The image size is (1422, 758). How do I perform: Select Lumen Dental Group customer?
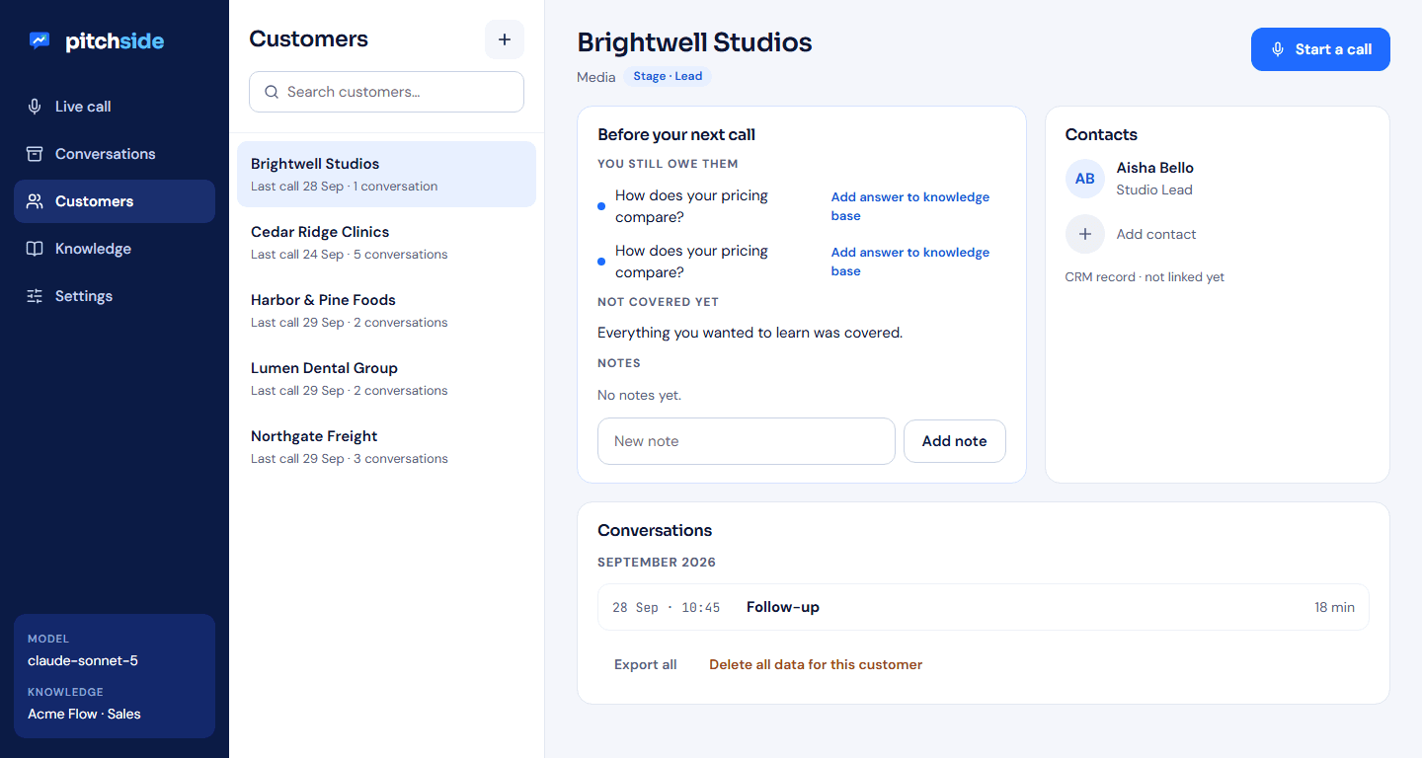[386, 378]
